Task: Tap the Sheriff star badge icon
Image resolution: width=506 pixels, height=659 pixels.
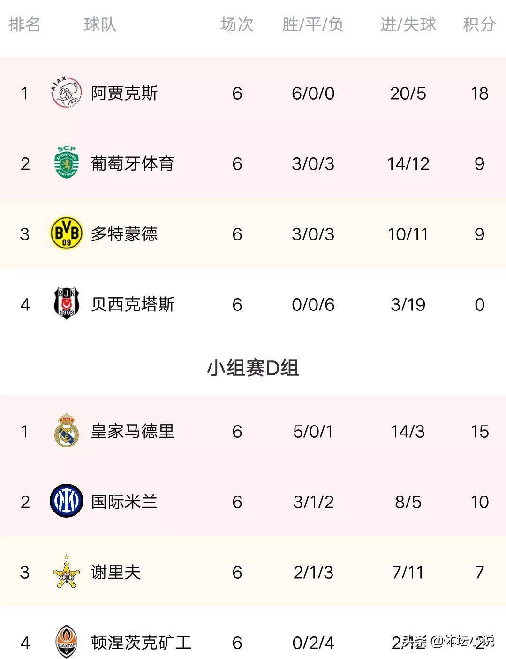Action: pyautogui.click(x=66, y=572)
